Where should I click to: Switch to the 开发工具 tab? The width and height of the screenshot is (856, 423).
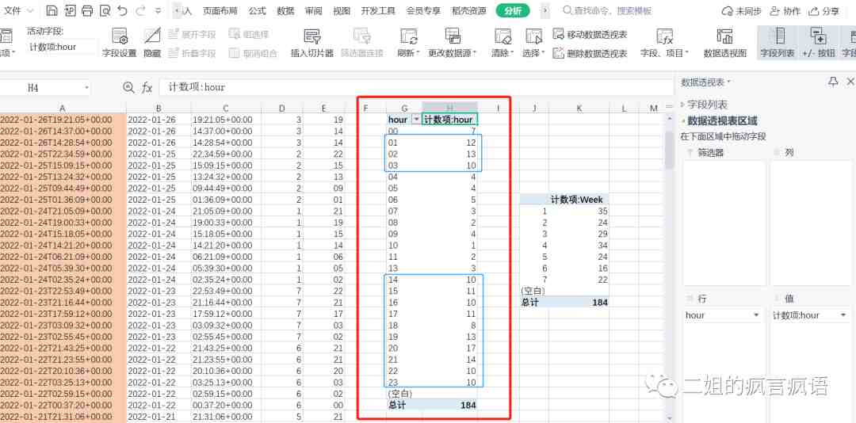pyautogui.click(x=378, y=10)
